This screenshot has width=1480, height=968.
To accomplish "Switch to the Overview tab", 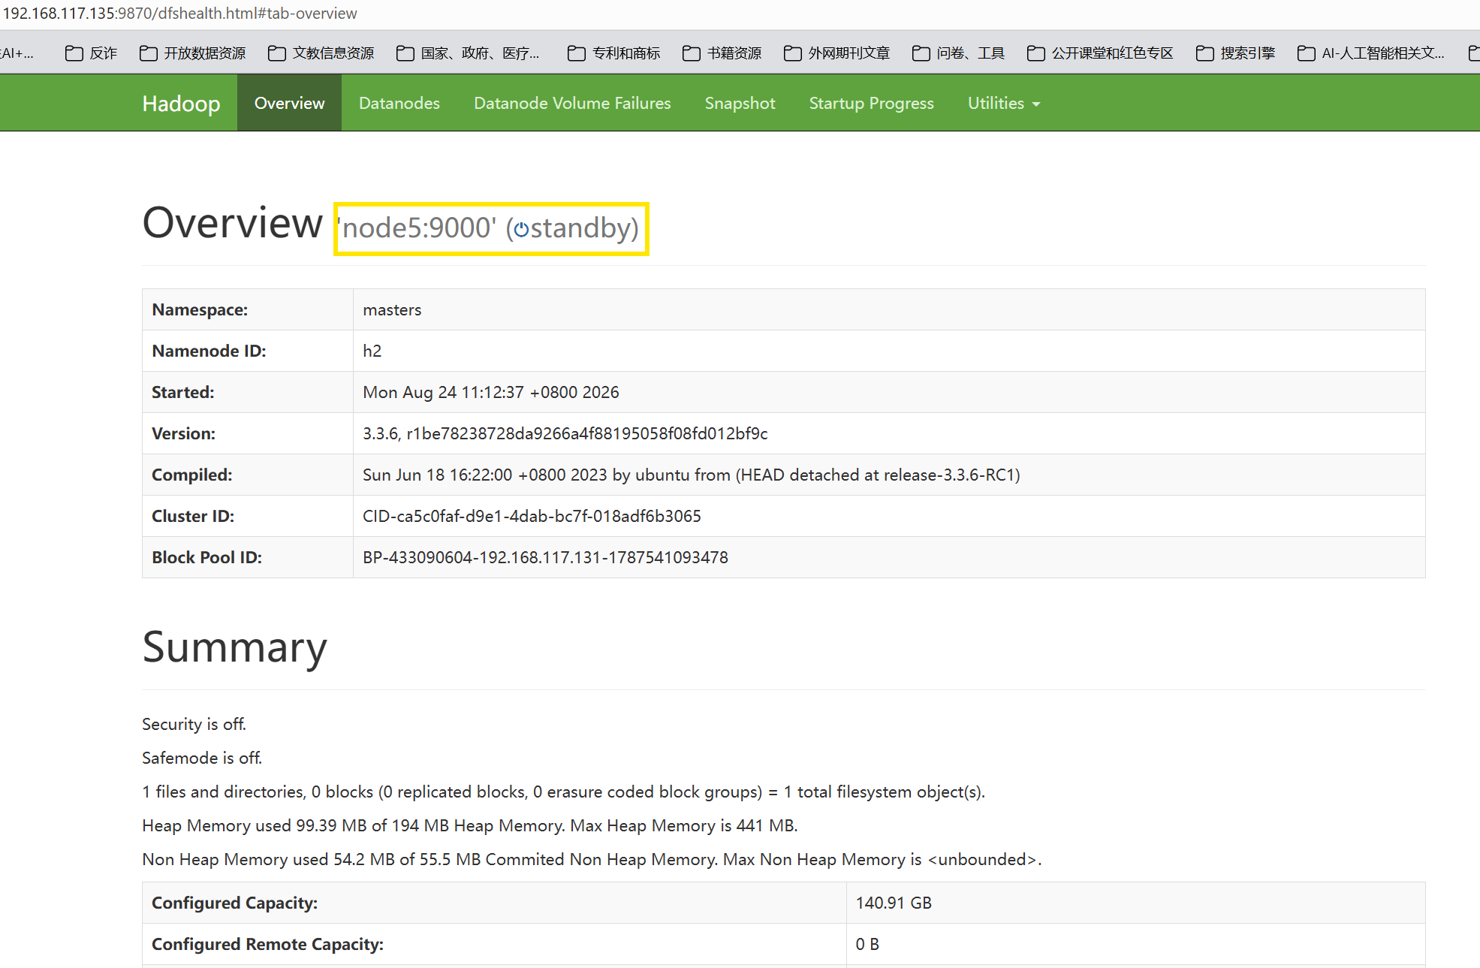I will pos(290,103).
